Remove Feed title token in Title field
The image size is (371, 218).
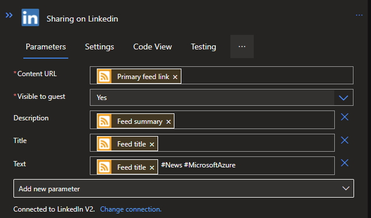tap(152, 145)
